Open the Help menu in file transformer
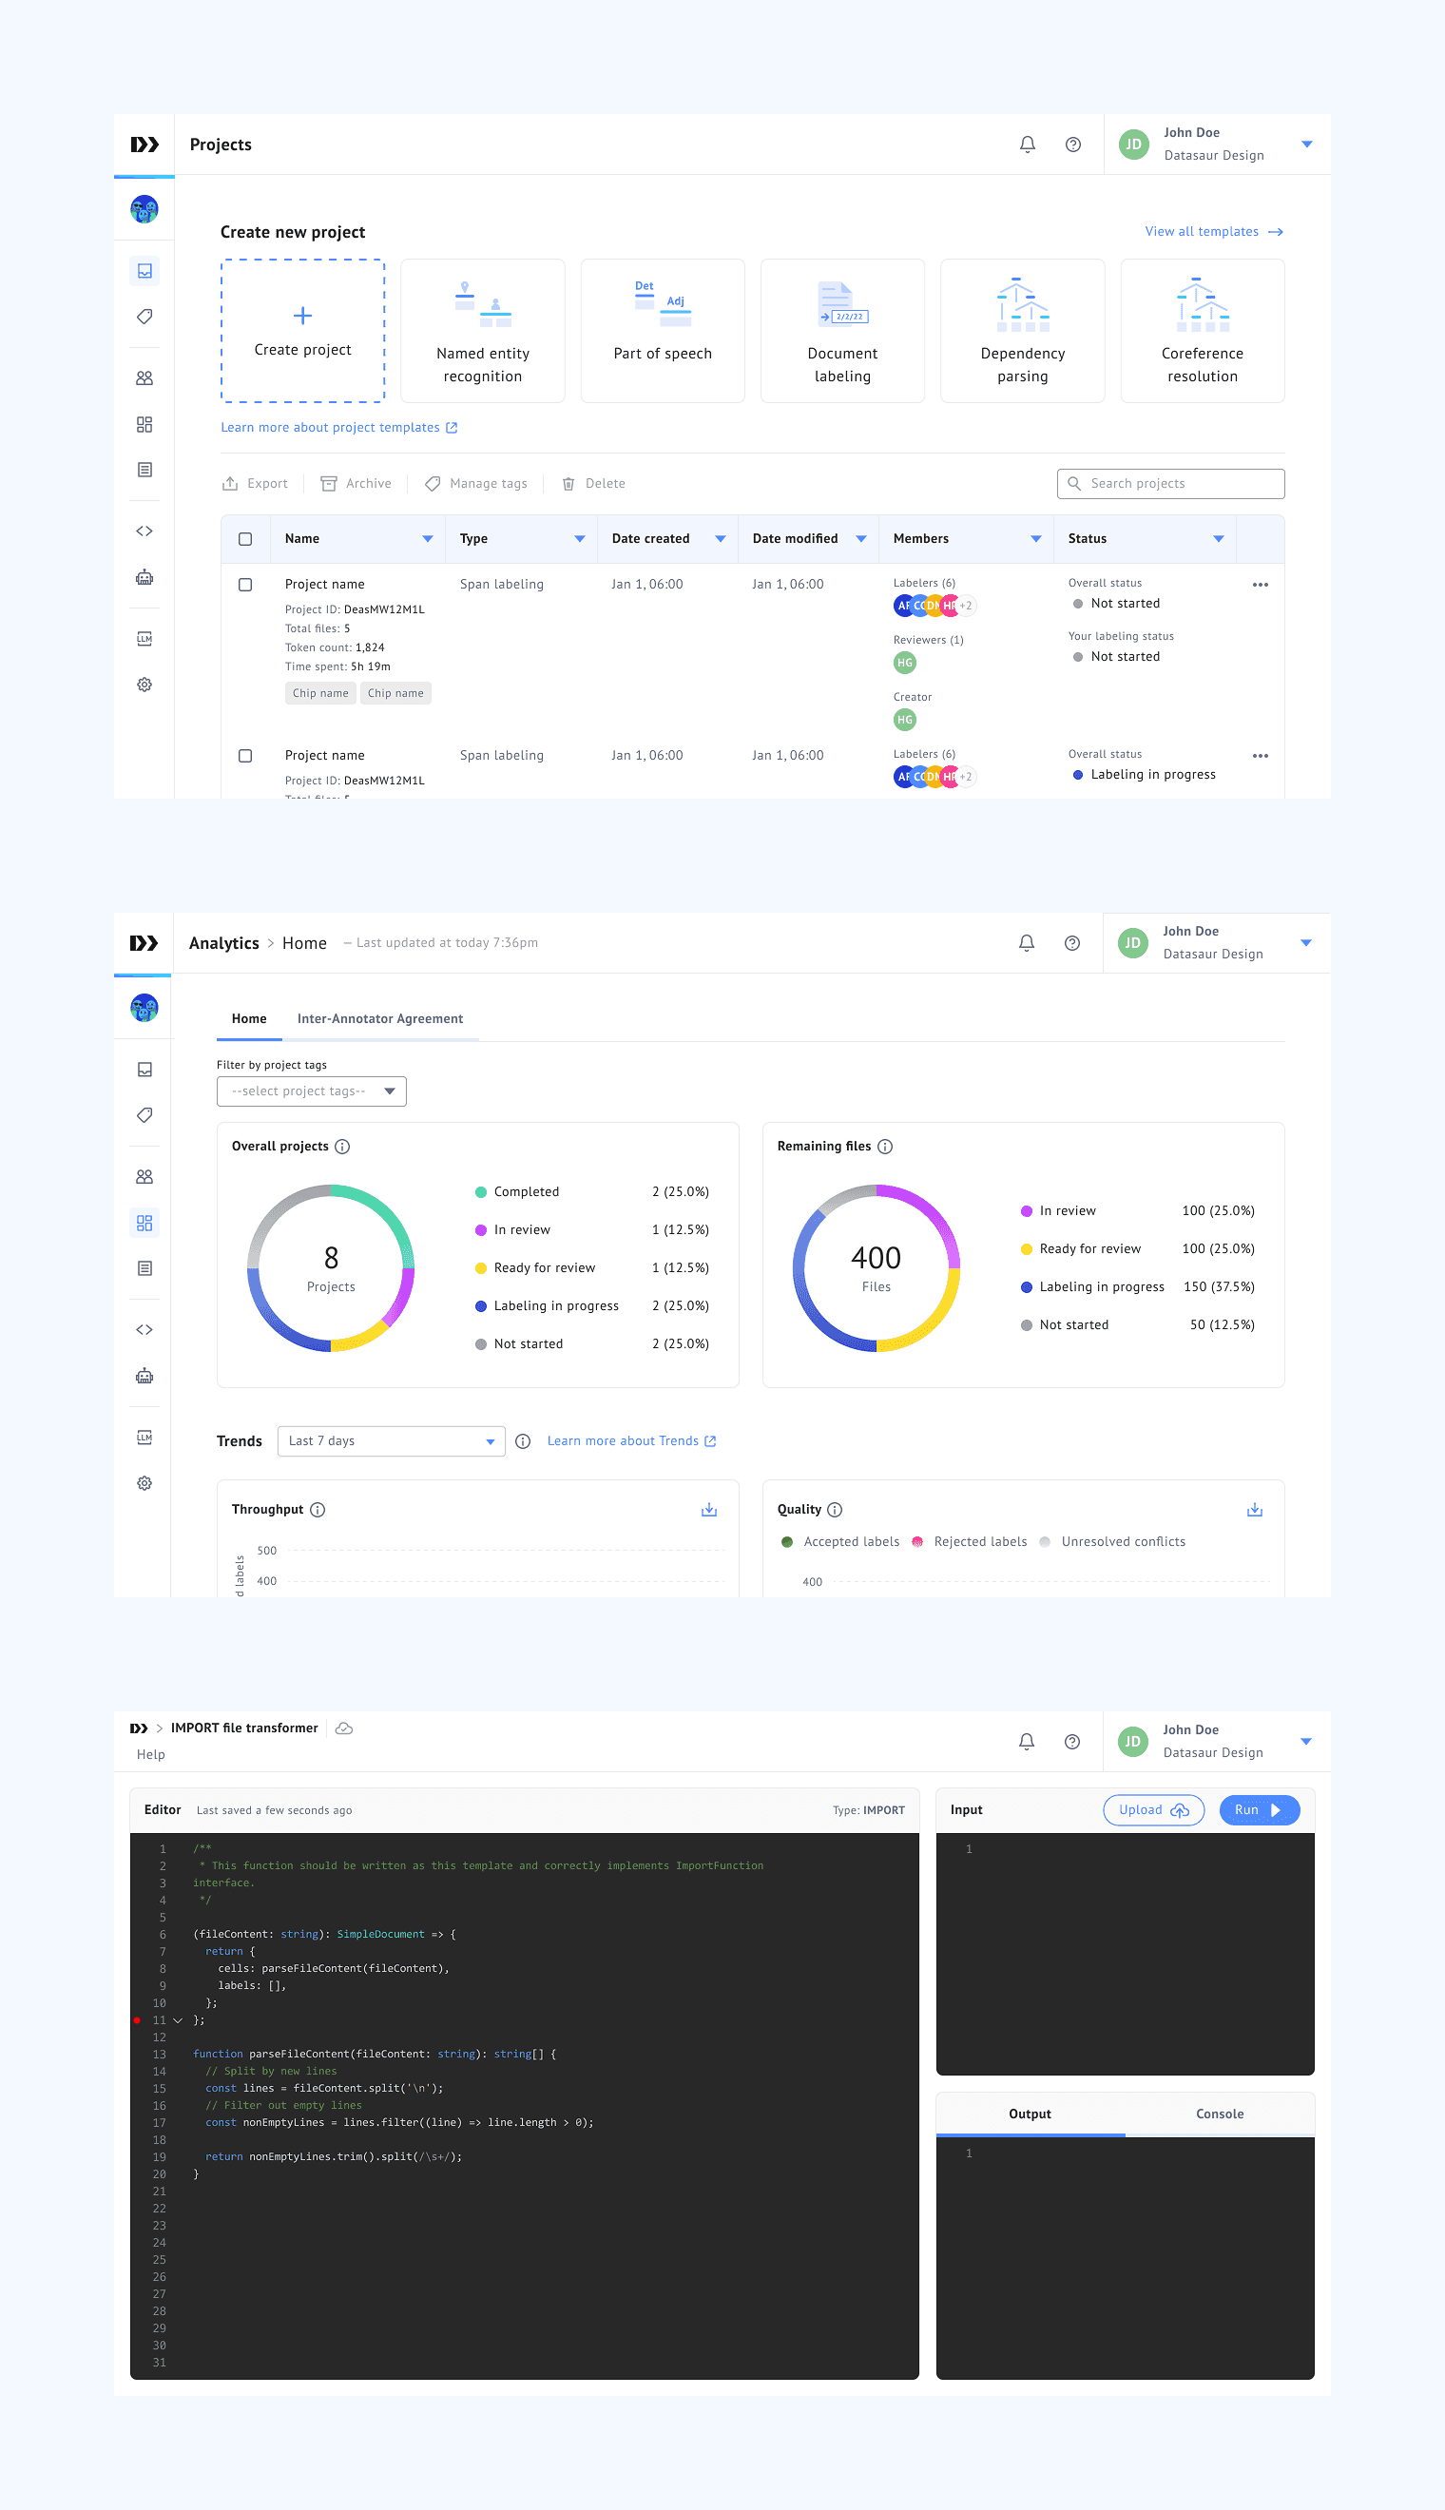Viewport: 1445px width, 2510px height. [x=151, y=1755]
